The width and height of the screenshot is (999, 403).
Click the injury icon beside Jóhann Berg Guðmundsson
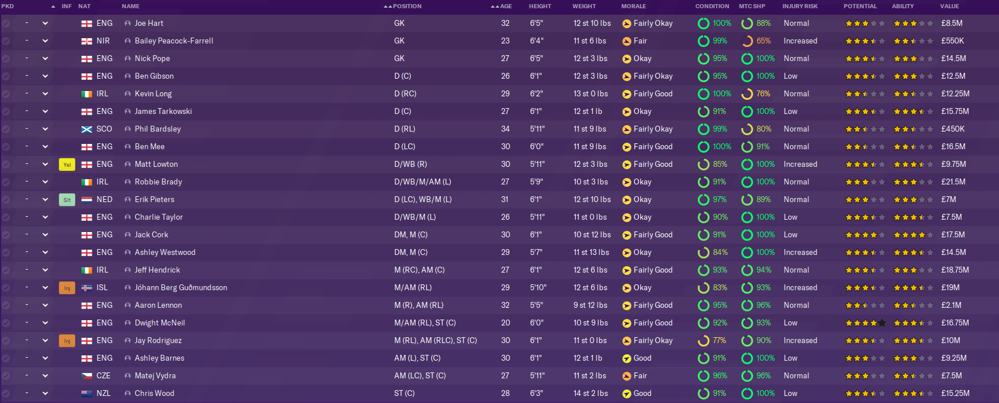coord(67,288)
